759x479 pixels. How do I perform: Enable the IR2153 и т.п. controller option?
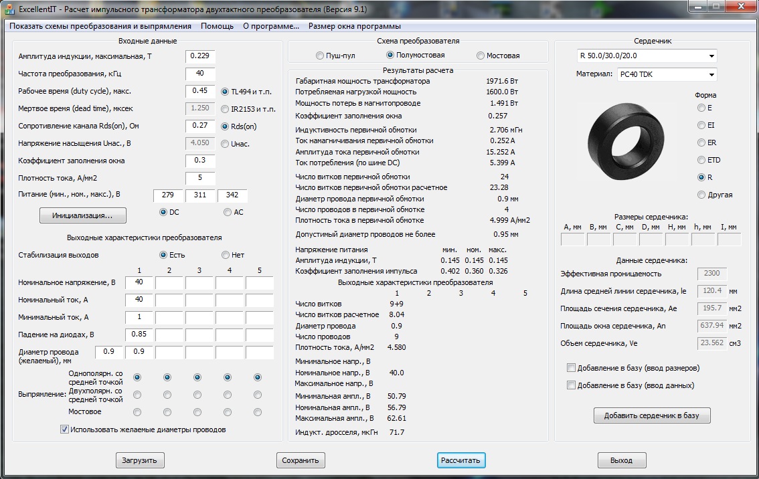point(226,109)
